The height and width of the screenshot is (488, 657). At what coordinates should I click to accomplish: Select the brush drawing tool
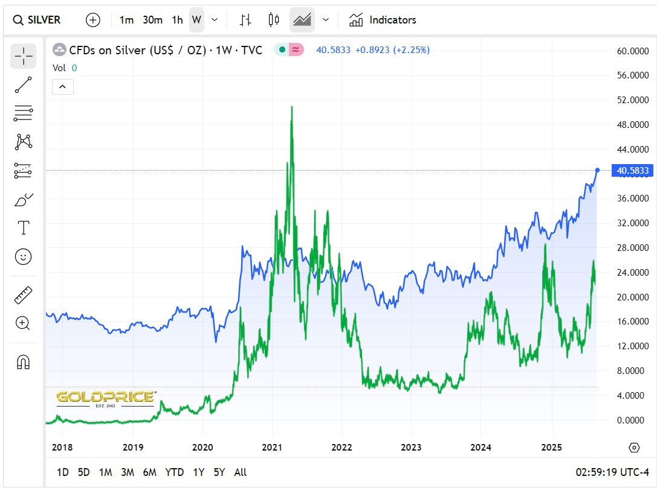(24, 200)
